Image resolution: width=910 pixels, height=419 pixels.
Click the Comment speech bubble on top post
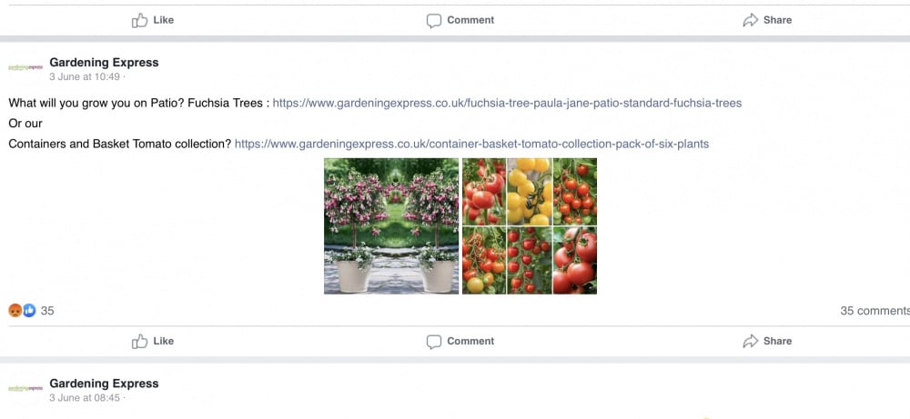tap(433, 20)
